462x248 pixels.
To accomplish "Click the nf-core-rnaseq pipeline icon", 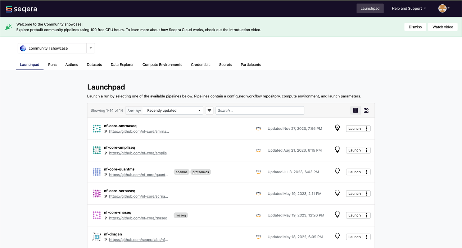I will coord(97,215).
